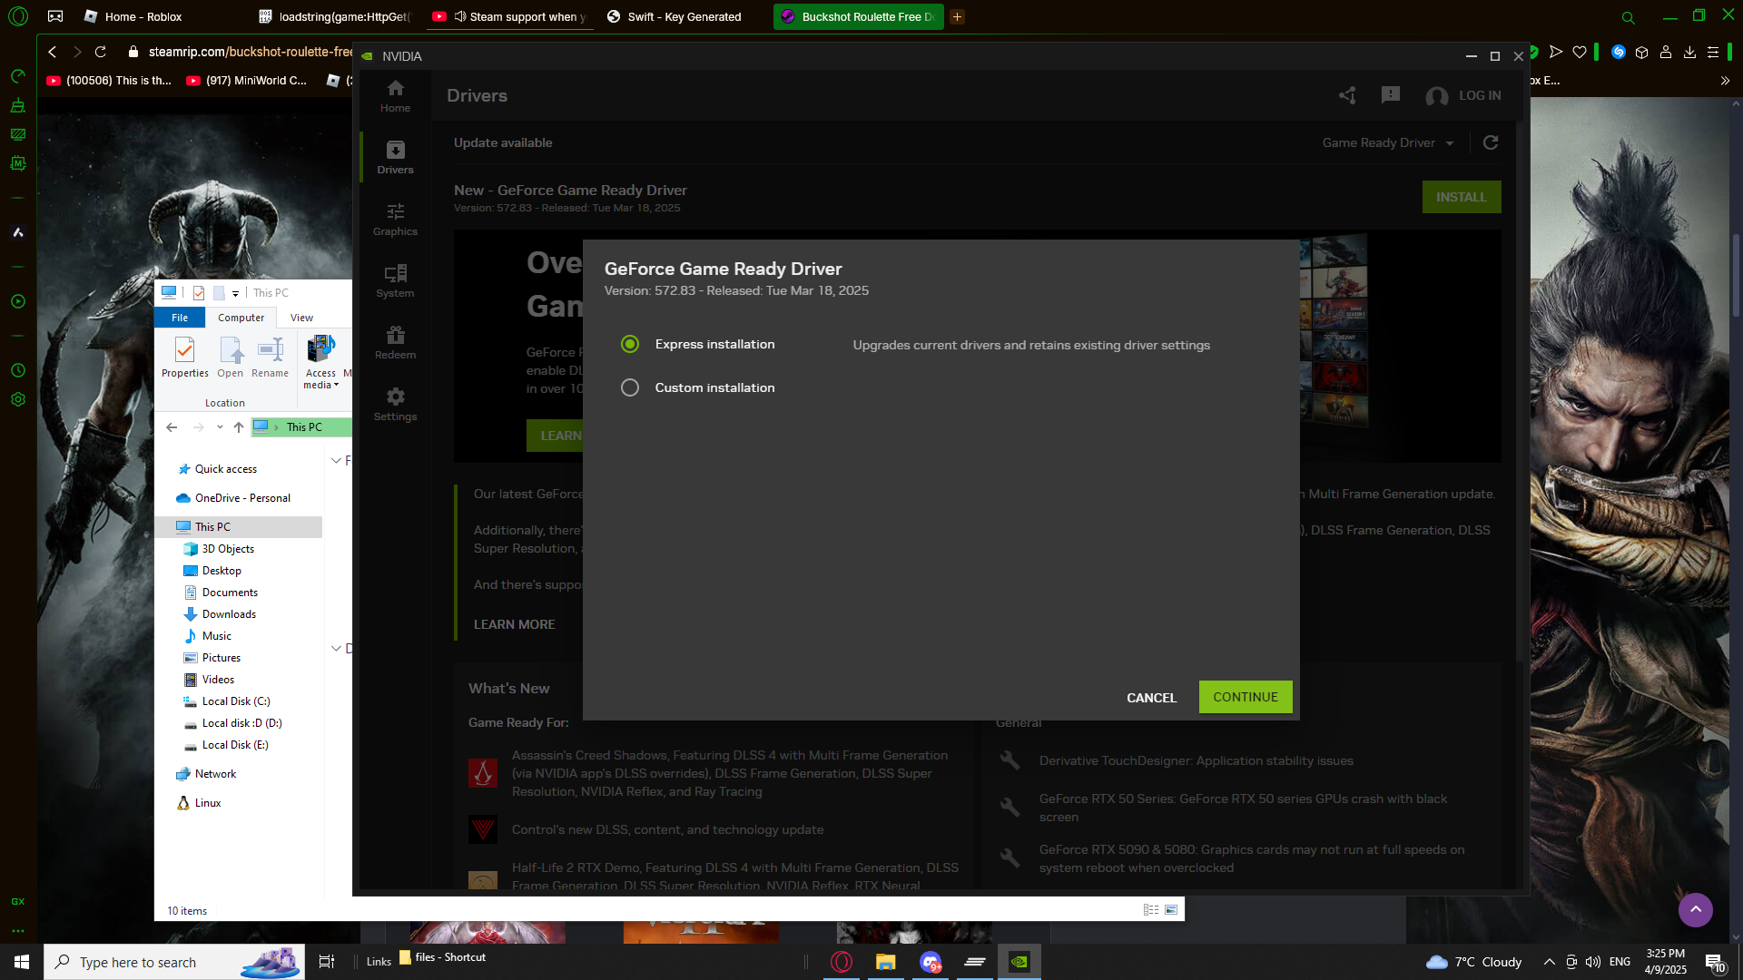Click LEARN MORE link in driver notes

(514, 624)
